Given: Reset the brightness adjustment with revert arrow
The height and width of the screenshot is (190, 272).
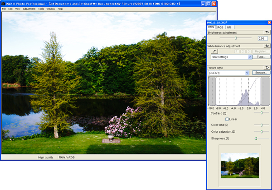Looking at the screenshot, I should [267, 33].
